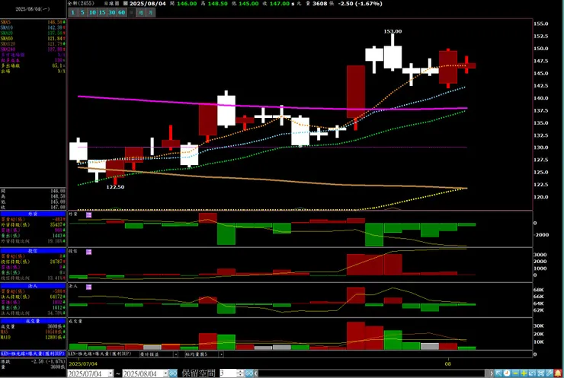Click the fit-to-screen icon in bottom toolbar
Image resolution: width=564 pixels, height=378 pixels.
point(540,373)
